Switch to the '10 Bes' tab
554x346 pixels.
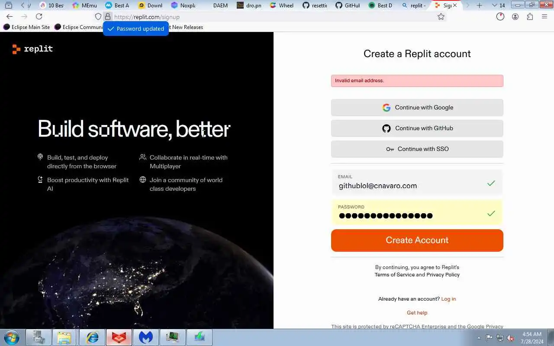point(52,5)
